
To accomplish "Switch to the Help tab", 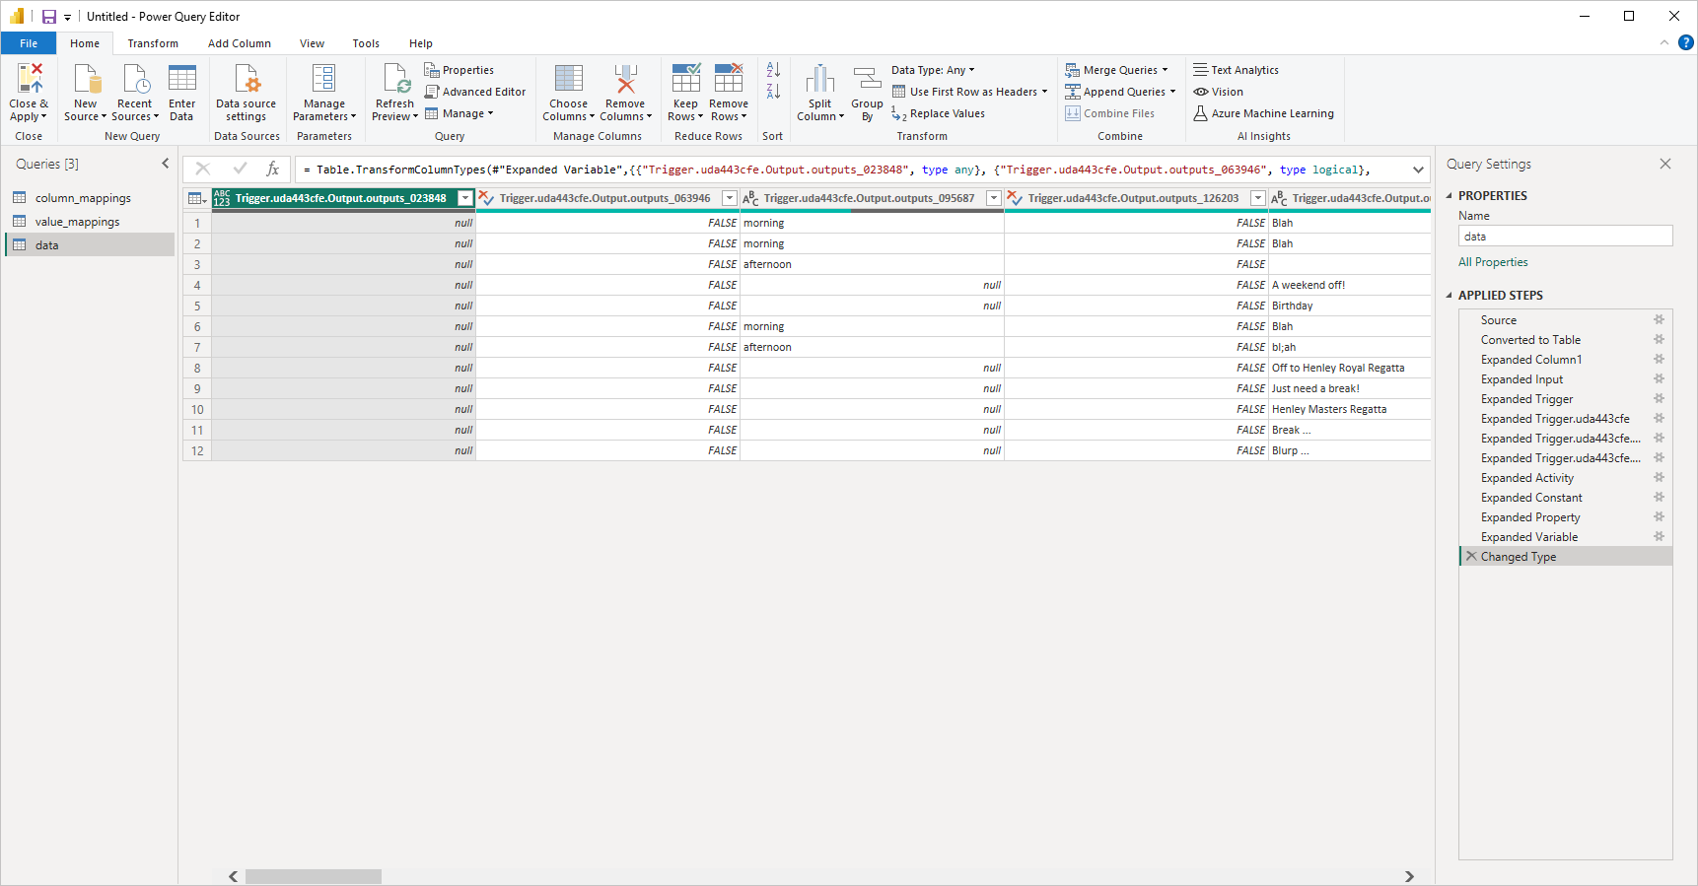I will (421, 43).
